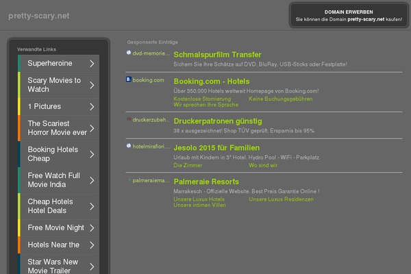Click the palmeraiema domain link

point(151,180)
